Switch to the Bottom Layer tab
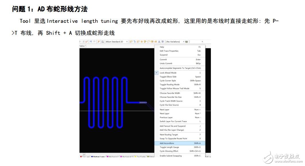 (98, 157)
